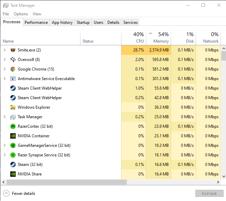226x201 pixels.
Task: Expand the Smite.exe process group
Action: click(x=4, y=50)
